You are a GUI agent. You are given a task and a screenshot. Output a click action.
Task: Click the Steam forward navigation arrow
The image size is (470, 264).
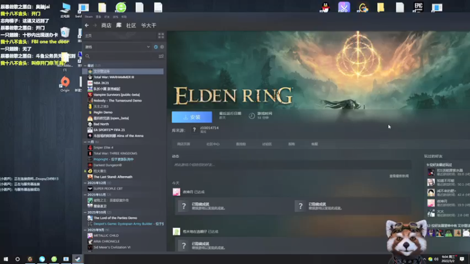coord(95,25)
